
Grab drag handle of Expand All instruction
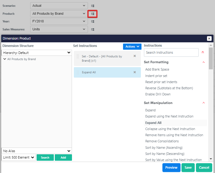78,72
